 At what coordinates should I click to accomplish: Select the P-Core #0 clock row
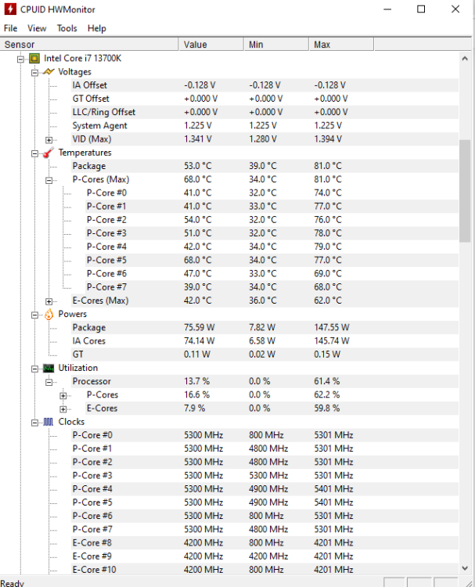[x=264, y=436]
